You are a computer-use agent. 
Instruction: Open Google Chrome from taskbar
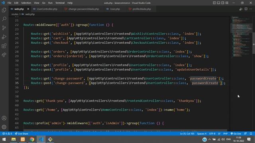click(x=32, y=139)
